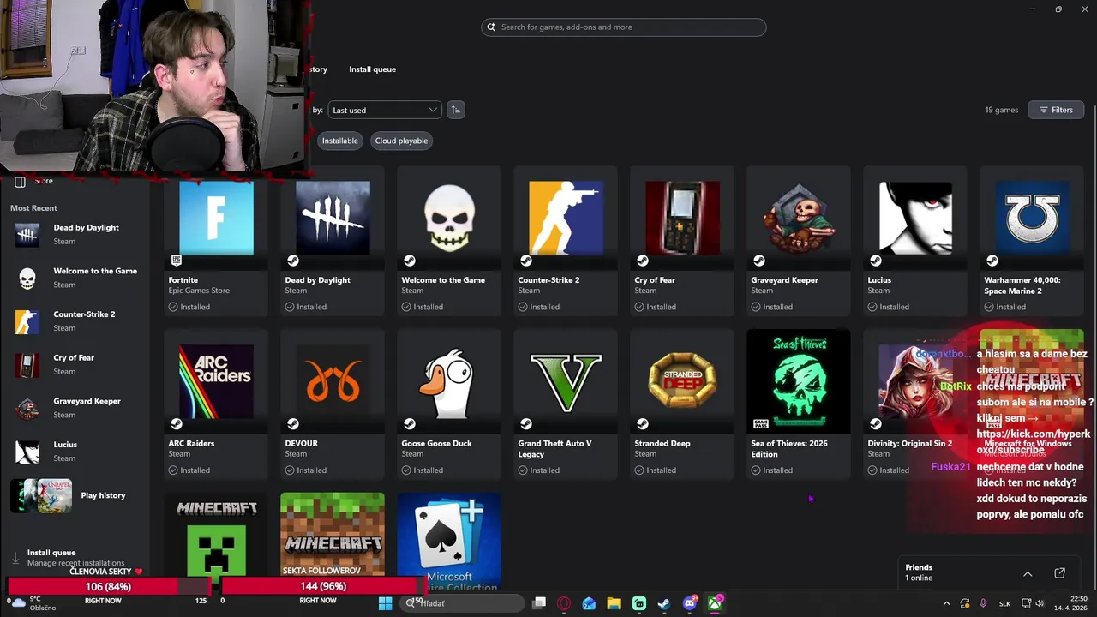1097x617 pixels.
Task: Click the 'Epic Games Store' label
Action: [x=199, y=291]
